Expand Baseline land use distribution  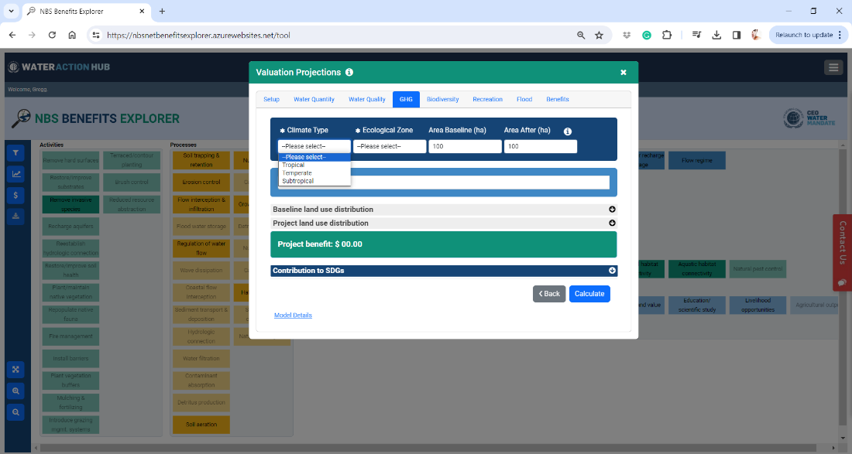tap(612, 210)
